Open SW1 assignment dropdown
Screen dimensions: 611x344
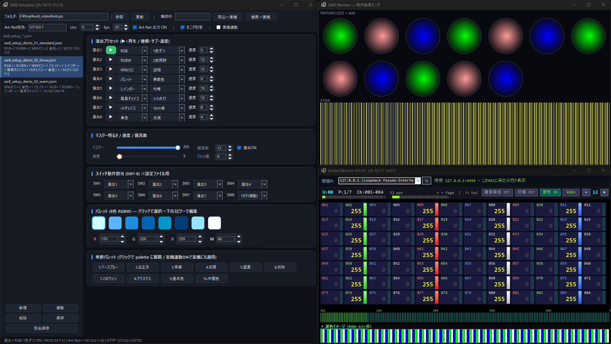119,184
